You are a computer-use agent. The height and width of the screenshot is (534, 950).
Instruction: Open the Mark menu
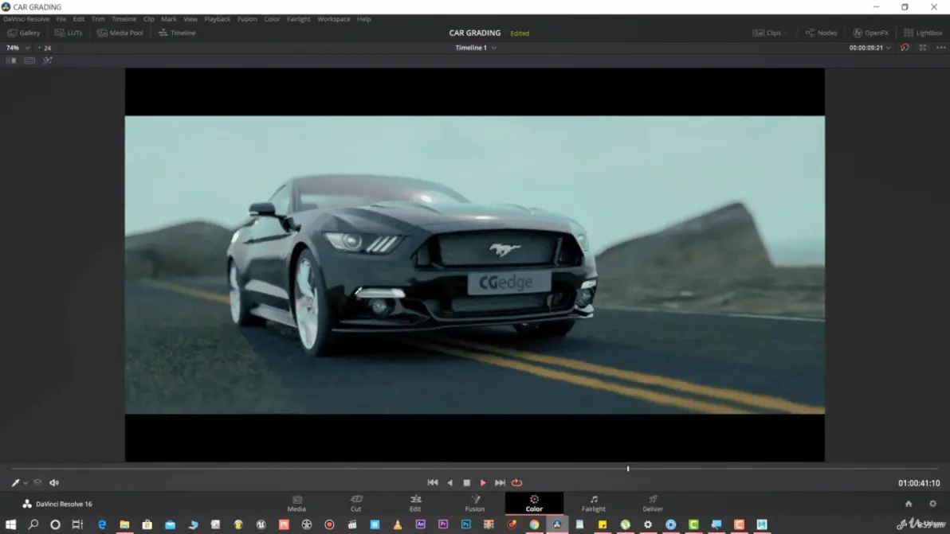[x=168, y=19]
